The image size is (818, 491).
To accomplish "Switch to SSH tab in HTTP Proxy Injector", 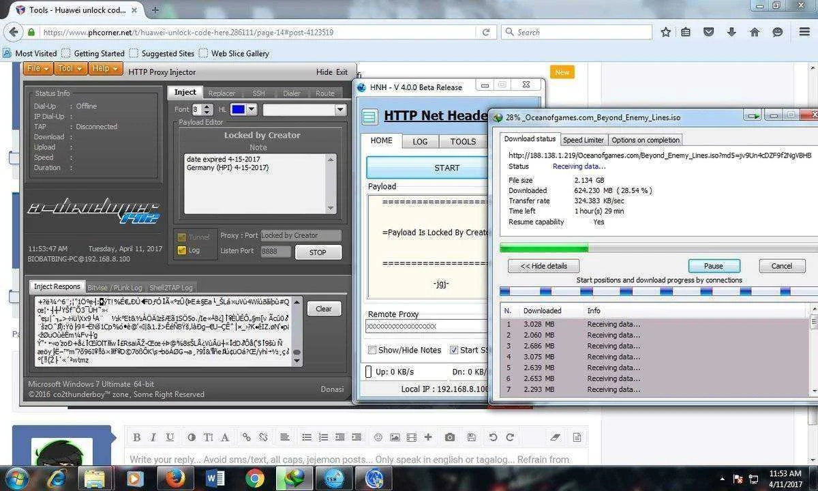I will [x=258, y=93].
